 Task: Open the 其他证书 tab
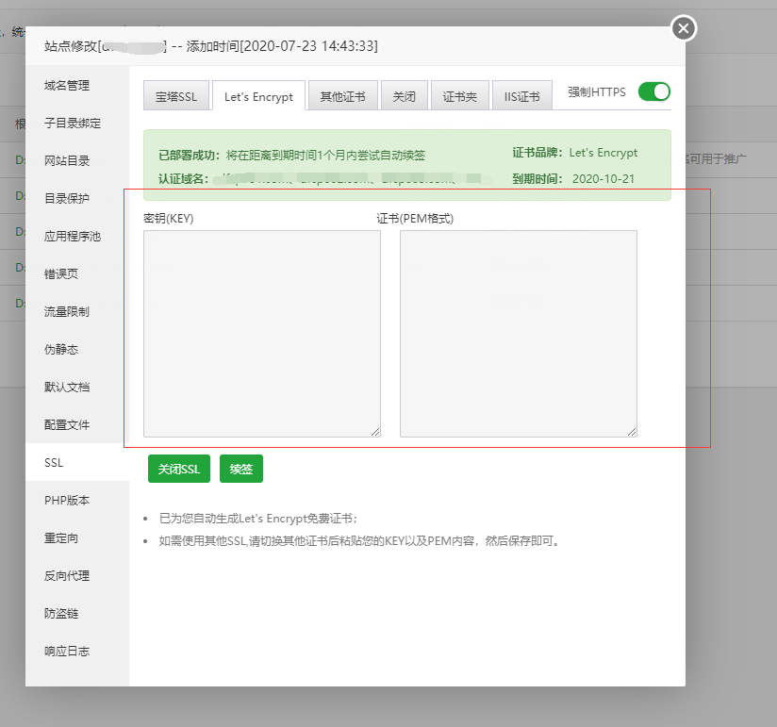[343, 95]
